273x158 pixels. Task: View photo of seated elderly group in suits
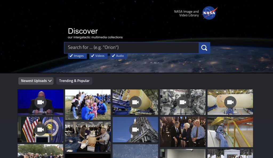coord(183,132)
